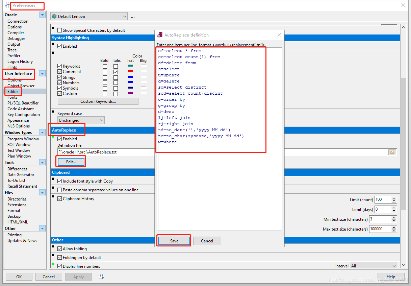This screenshot has height=286, width=411.
Task: Toggle Allow folding checkbox
Action: (60, 249)
